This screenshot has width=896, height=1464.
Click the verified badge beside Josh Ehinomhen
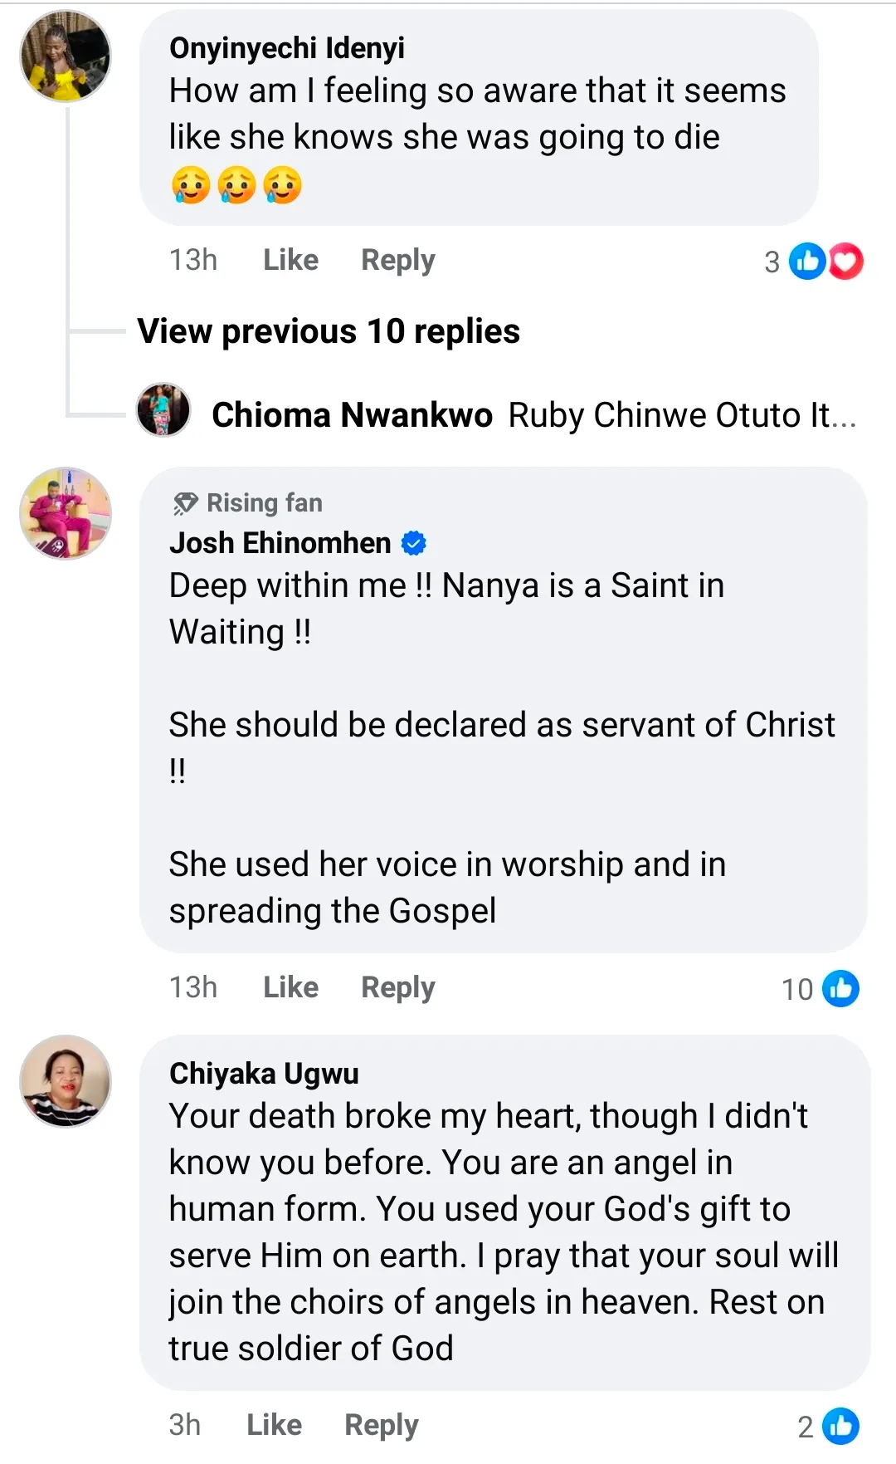tap(413, 544)
